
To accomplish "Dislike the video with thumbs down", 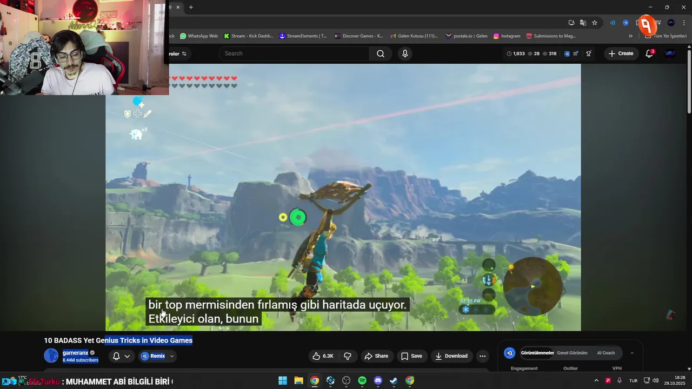I will tap(348, 356).
